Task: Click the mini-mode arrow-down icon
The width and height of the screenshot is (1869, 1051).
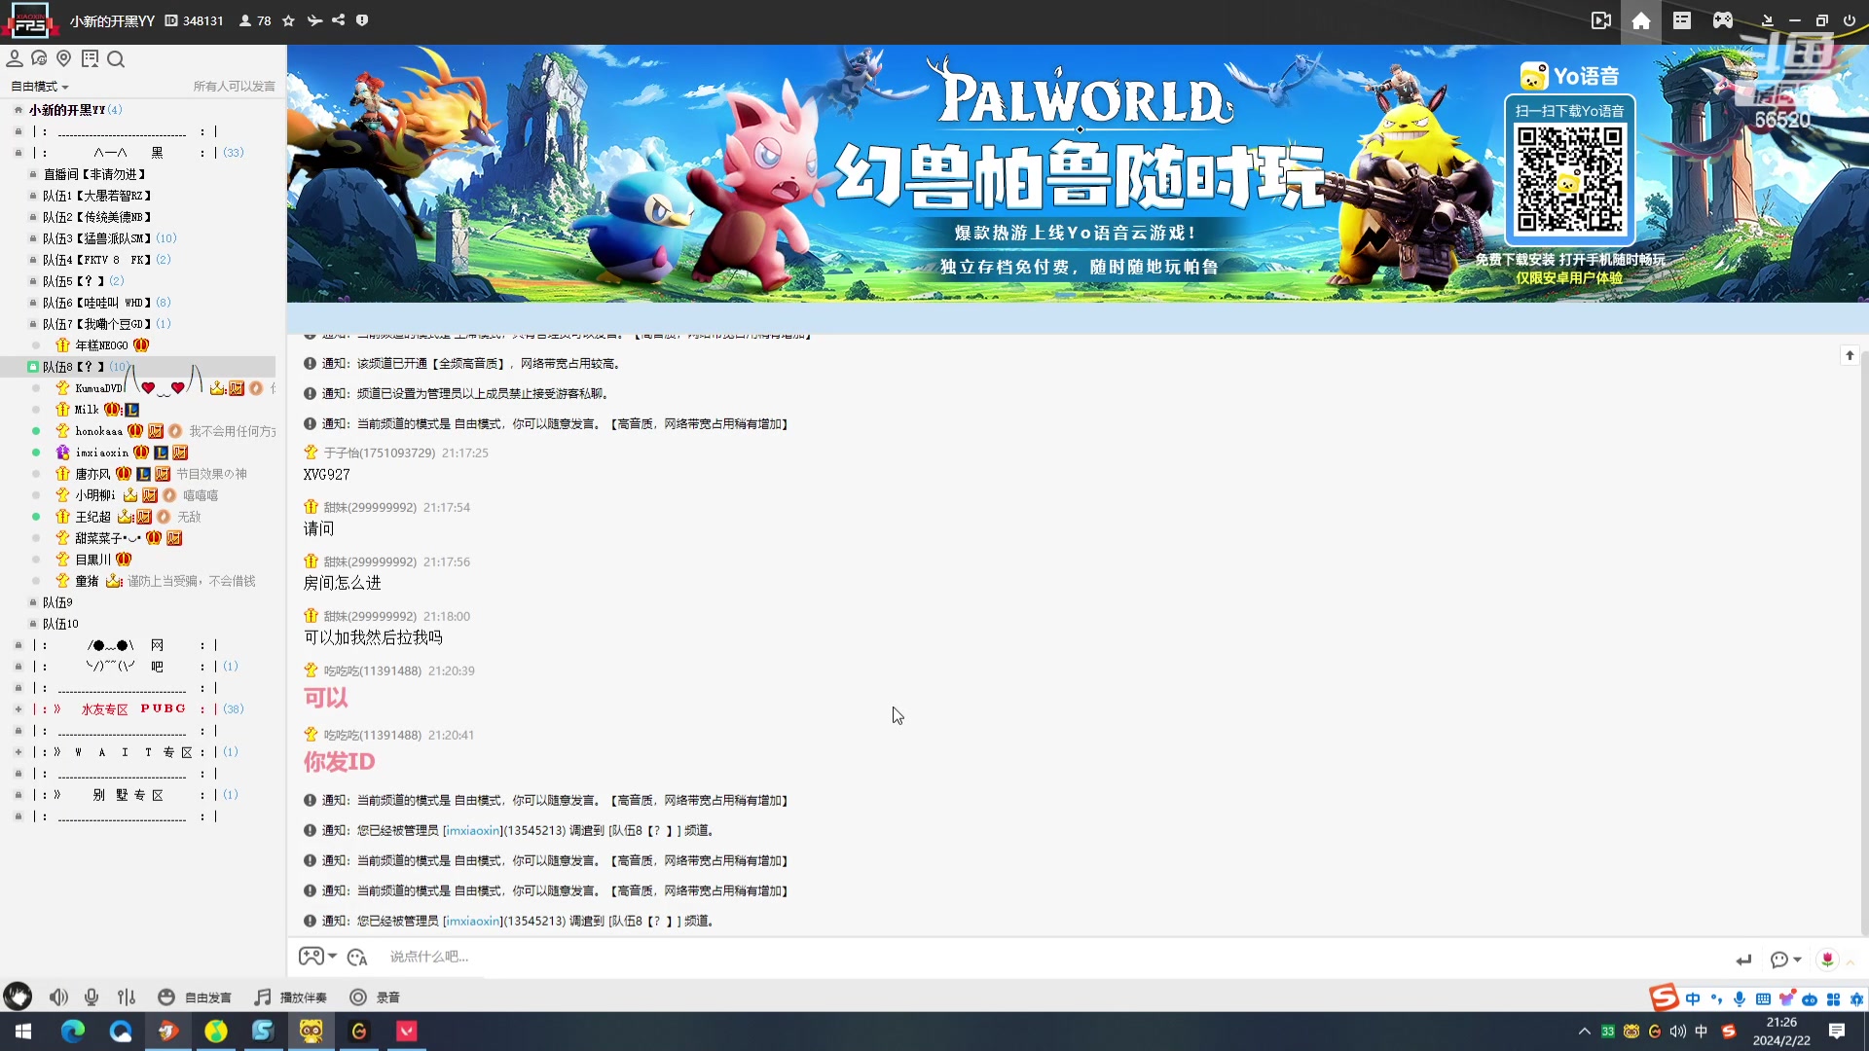Action: click(x=1768, y=20)
